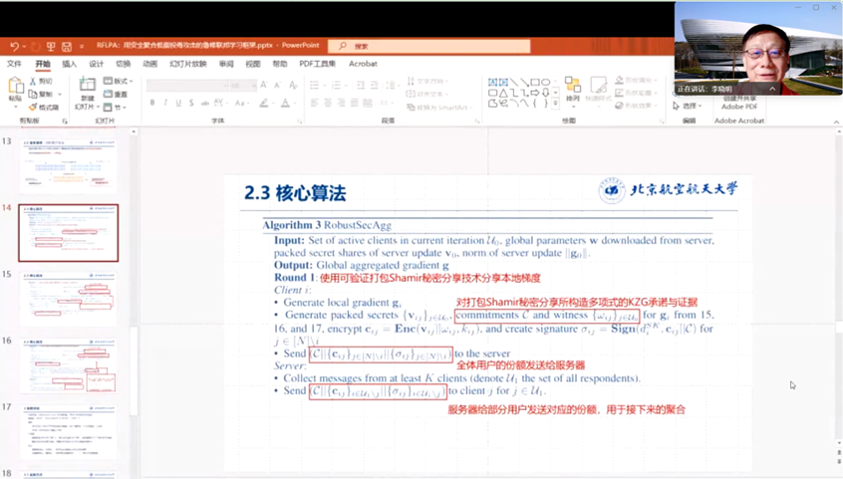This screenshot has width=843, height=479.
Task: Open the Insert (插入) ribbon tab
Action: (x=69, y=63)
